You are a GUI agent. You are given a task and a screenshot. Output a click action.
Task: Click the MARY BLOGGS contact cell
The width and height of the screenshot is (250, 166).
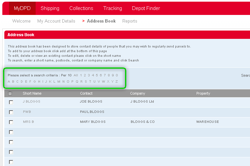(93, 122)
